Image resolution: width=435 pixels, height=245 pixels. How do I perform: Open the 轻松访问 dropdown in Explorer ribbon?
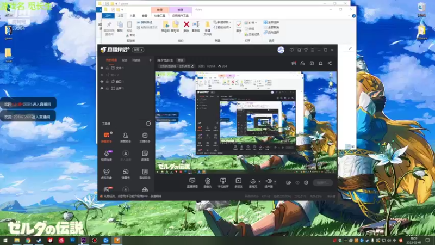tap(222, 27)
